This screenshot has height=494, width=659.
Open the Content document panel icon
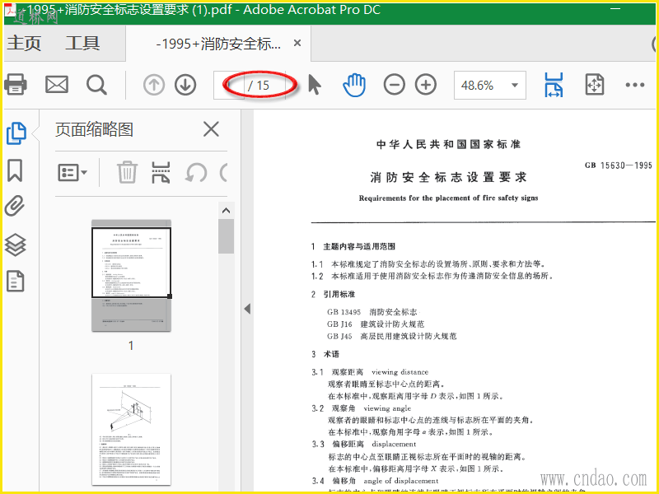click(15, 282)
